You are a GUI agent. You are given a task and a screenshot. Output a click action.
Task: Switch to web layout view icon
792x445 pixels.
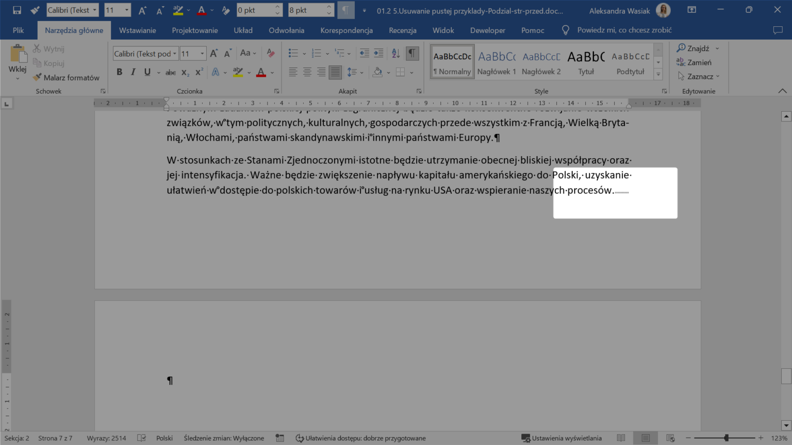(x=670, y=438)
